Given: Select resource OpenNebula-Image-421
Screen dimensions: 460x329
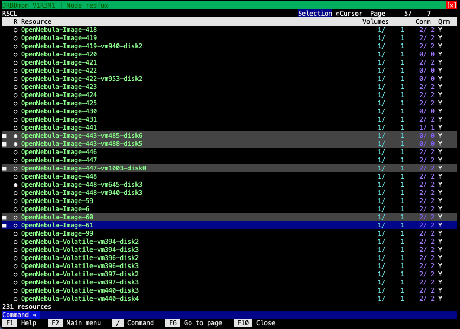Looking at the screenshot, I should point(59,62).
